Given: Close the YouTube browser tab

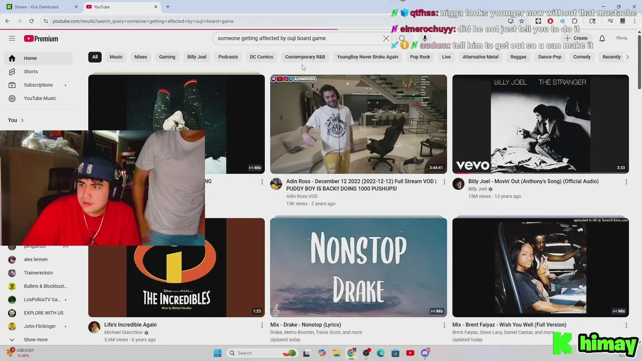Looking at the screenshot, I should 155,7.
